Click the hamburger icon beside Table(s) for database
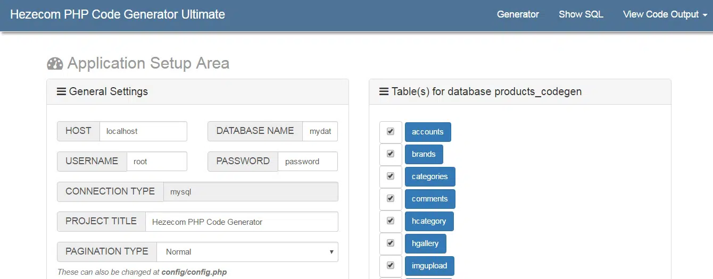 coord(384,91)
